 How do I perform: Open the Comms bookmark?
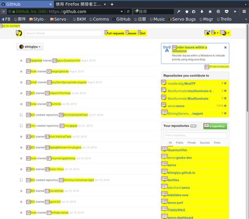[99, 19]
